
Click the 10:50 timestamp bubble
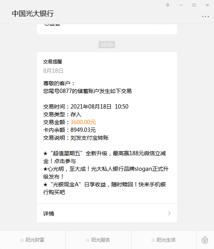pos(107,44)
